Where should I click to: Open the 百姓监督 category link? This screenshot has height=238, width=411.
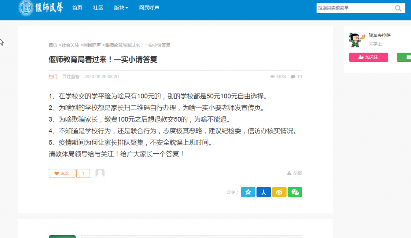[71, 77]
